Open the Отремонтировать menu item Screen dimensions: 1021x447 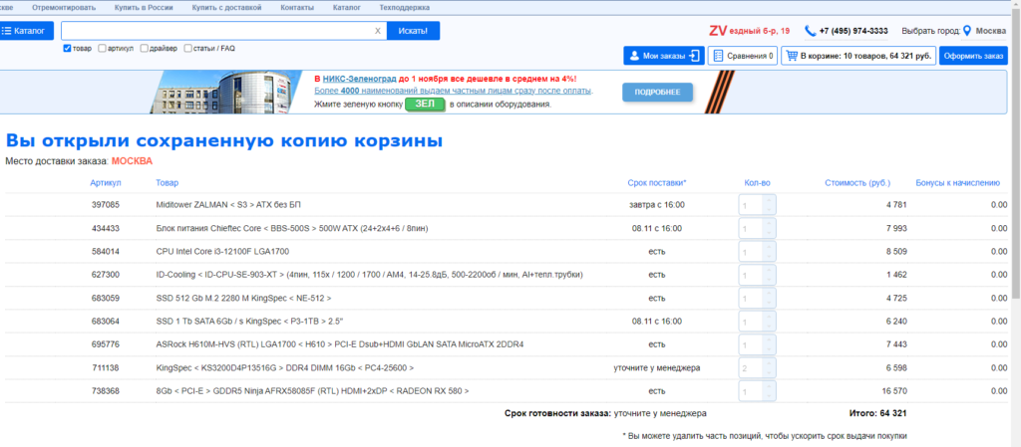(64, 8)
